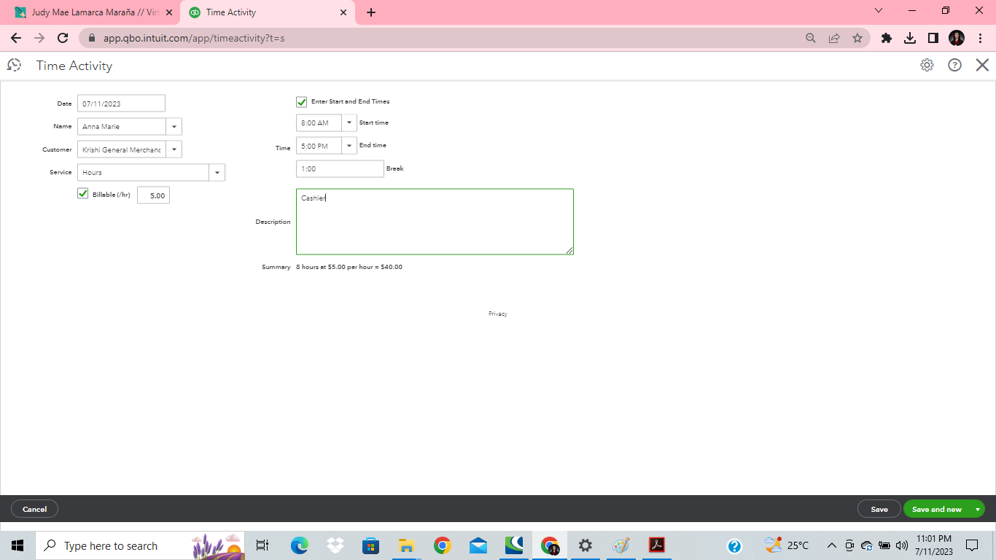996x560 pixels.
Task: Close the Time Activity browser tab
Action: (343, 12)
